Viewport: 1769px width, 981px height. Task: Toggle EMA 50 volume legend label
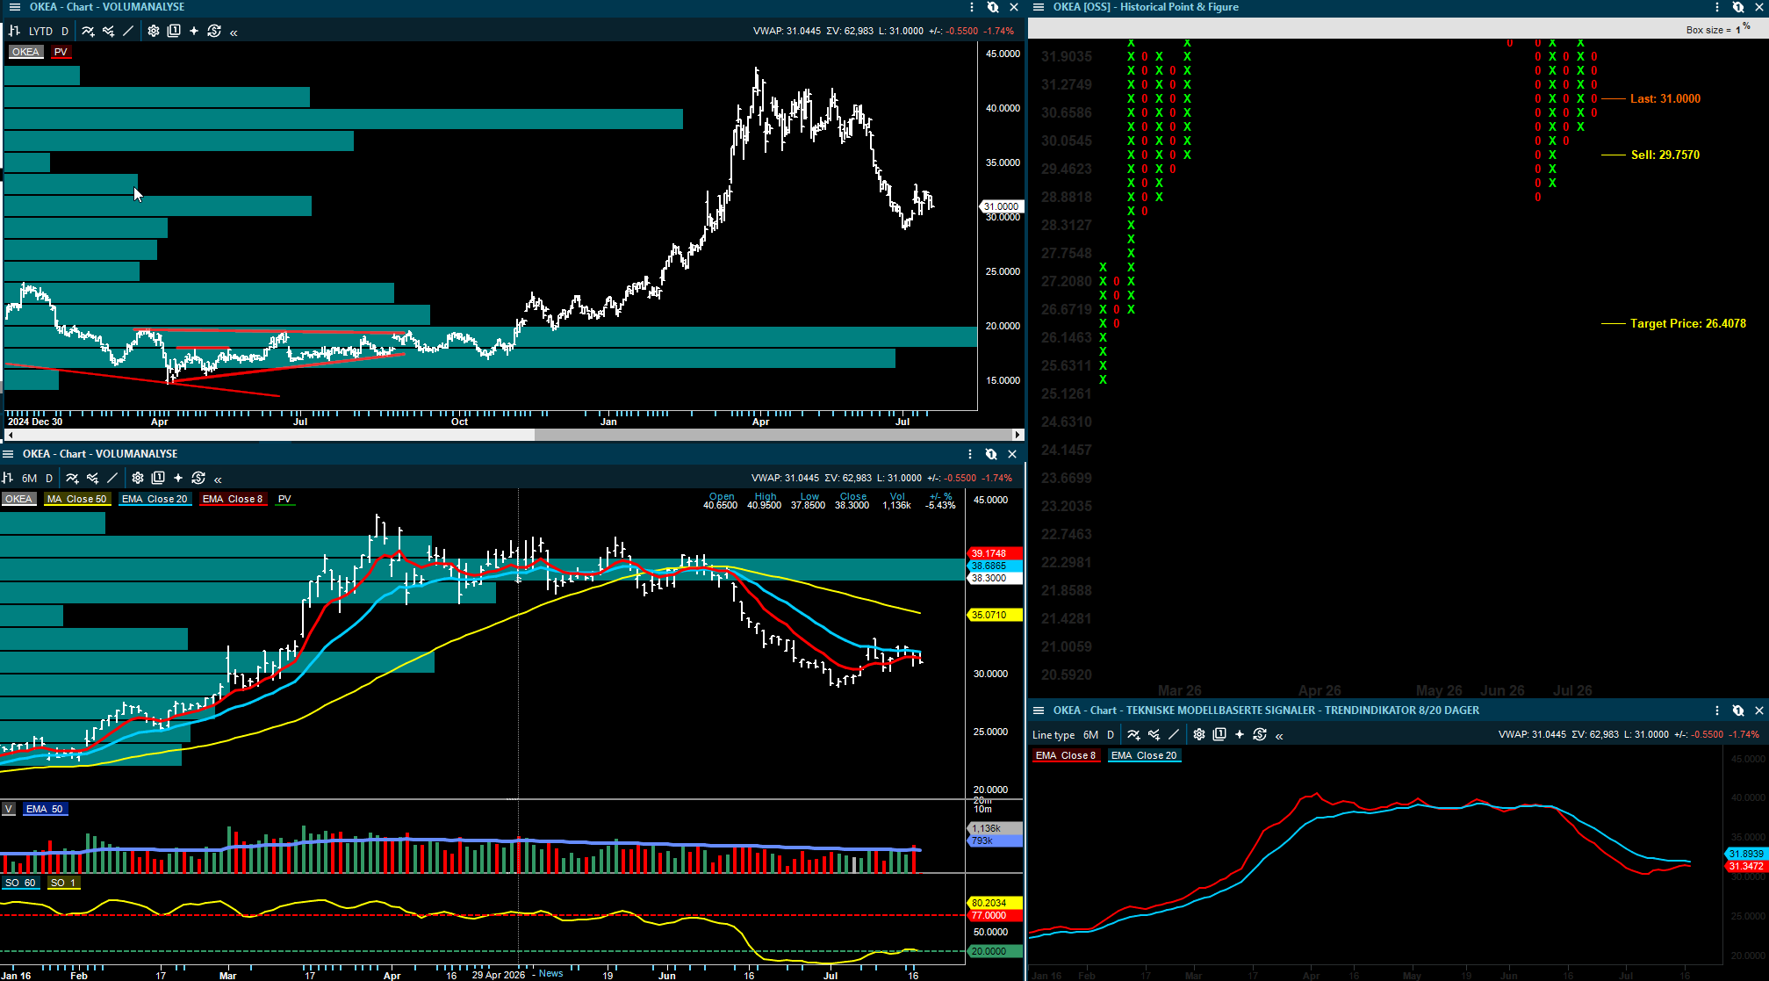(x=44, y=809)
